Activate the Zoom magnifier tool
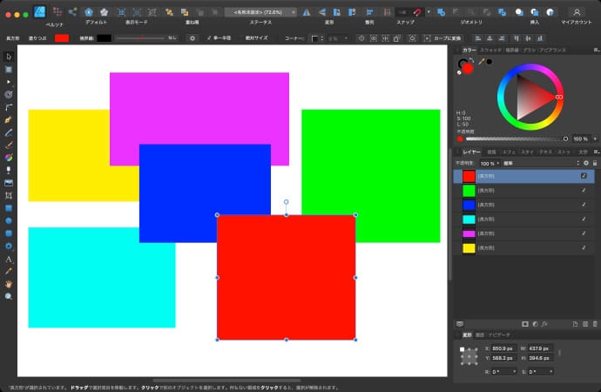601x392 pixels. (9, 296)
